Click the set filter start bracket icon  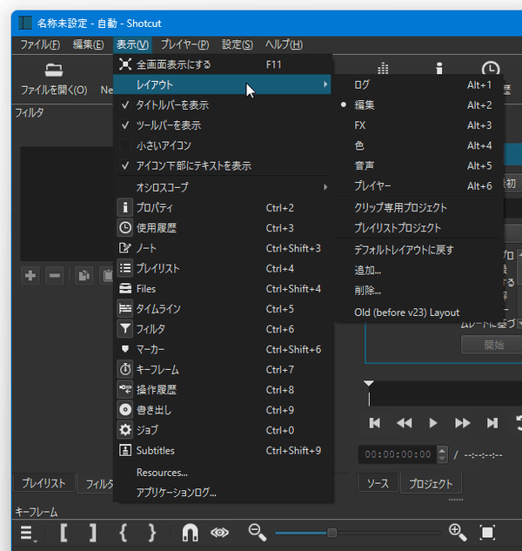[x=64, y=533]
